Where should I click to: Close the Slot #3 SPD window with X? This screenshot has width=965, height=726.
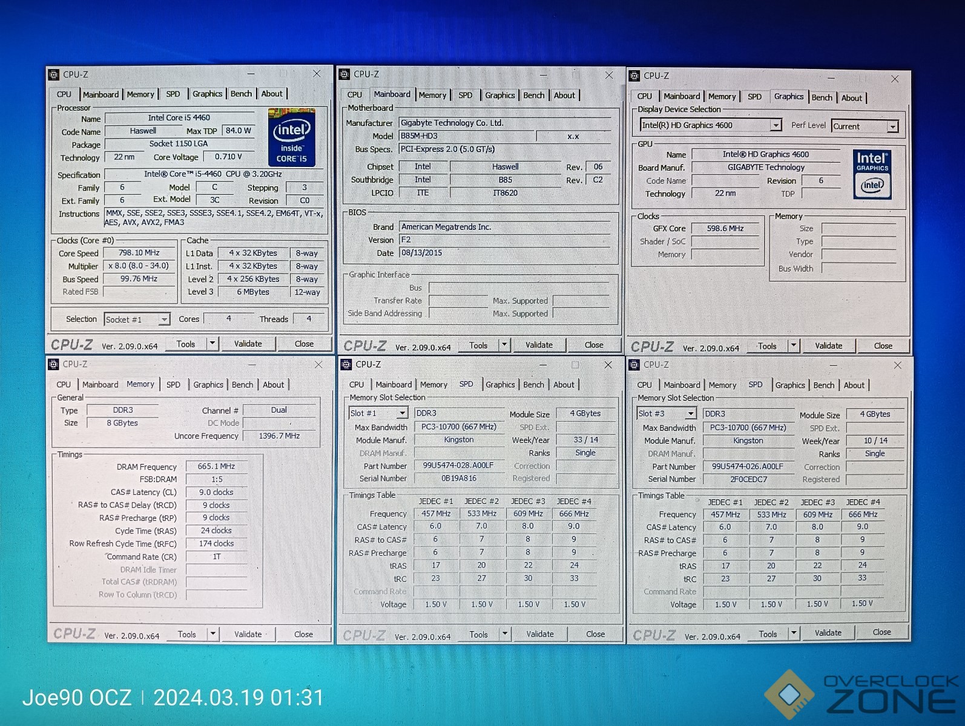click(898, 365)
